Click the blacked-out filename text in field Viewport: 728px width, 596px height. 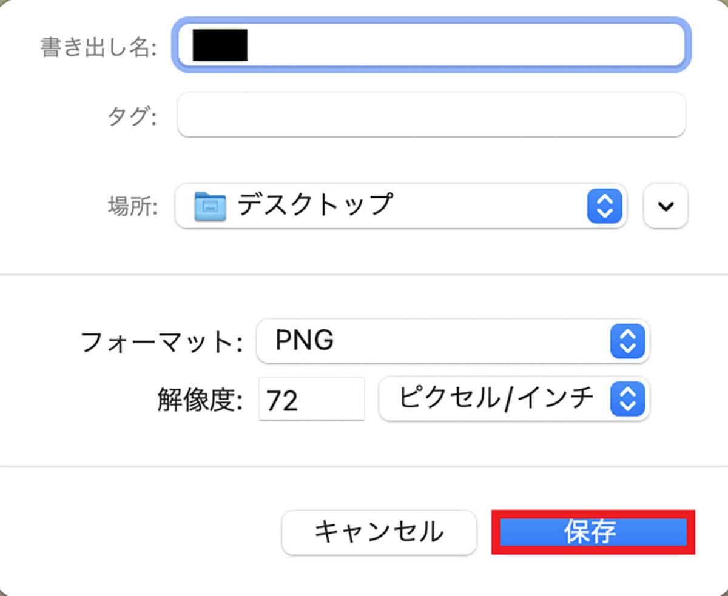click(x=220, y=45)
